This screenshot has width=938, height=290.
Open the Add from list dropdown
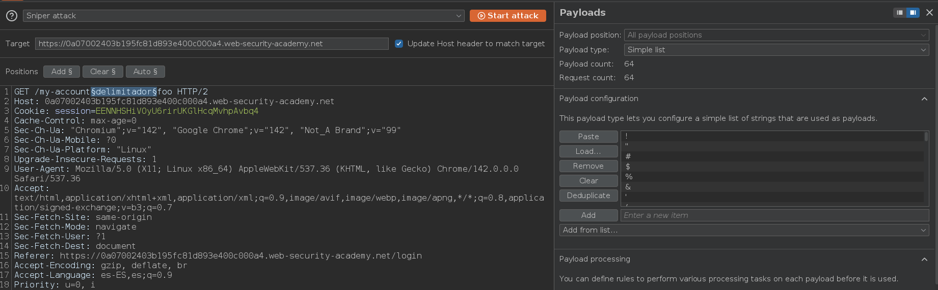[x=744, y=230]
